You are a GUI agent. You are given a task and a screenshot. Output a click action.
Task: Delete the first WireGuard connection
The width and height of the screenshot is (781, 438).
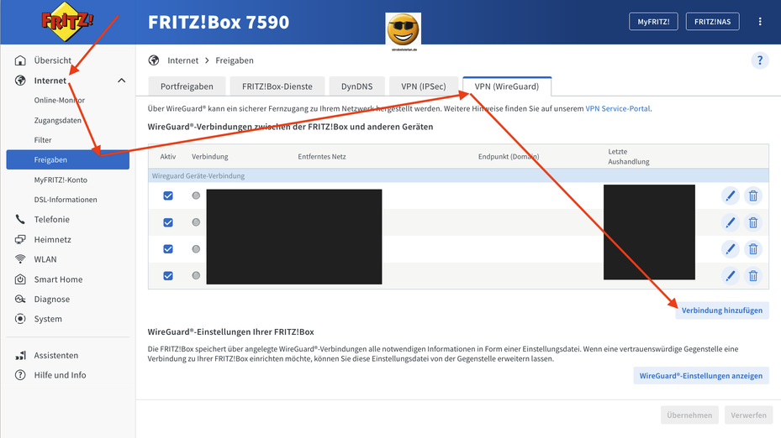tap(753, 196)
